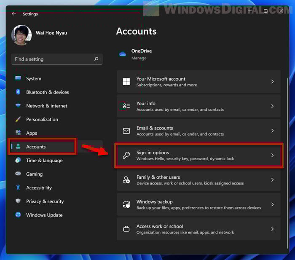Select Apps in the sidebar
Image resolution: width=295 pixels, height=260 pixels.
[x=56, y=133]
